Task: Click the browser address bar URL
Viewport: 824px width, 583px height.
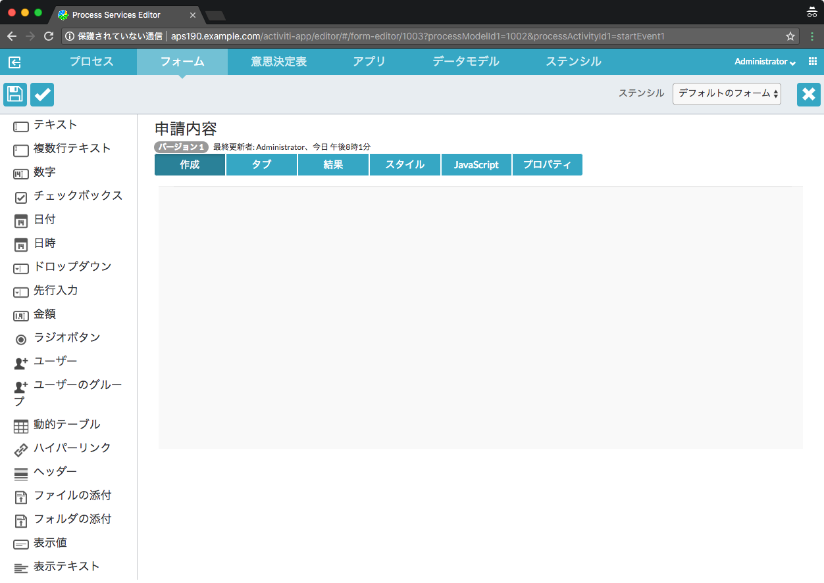Action: [418, 36]
